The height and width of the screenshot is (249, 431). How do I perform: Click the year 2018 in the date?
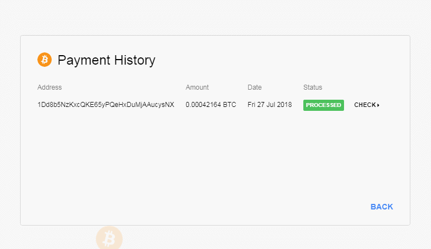[285, 105]
